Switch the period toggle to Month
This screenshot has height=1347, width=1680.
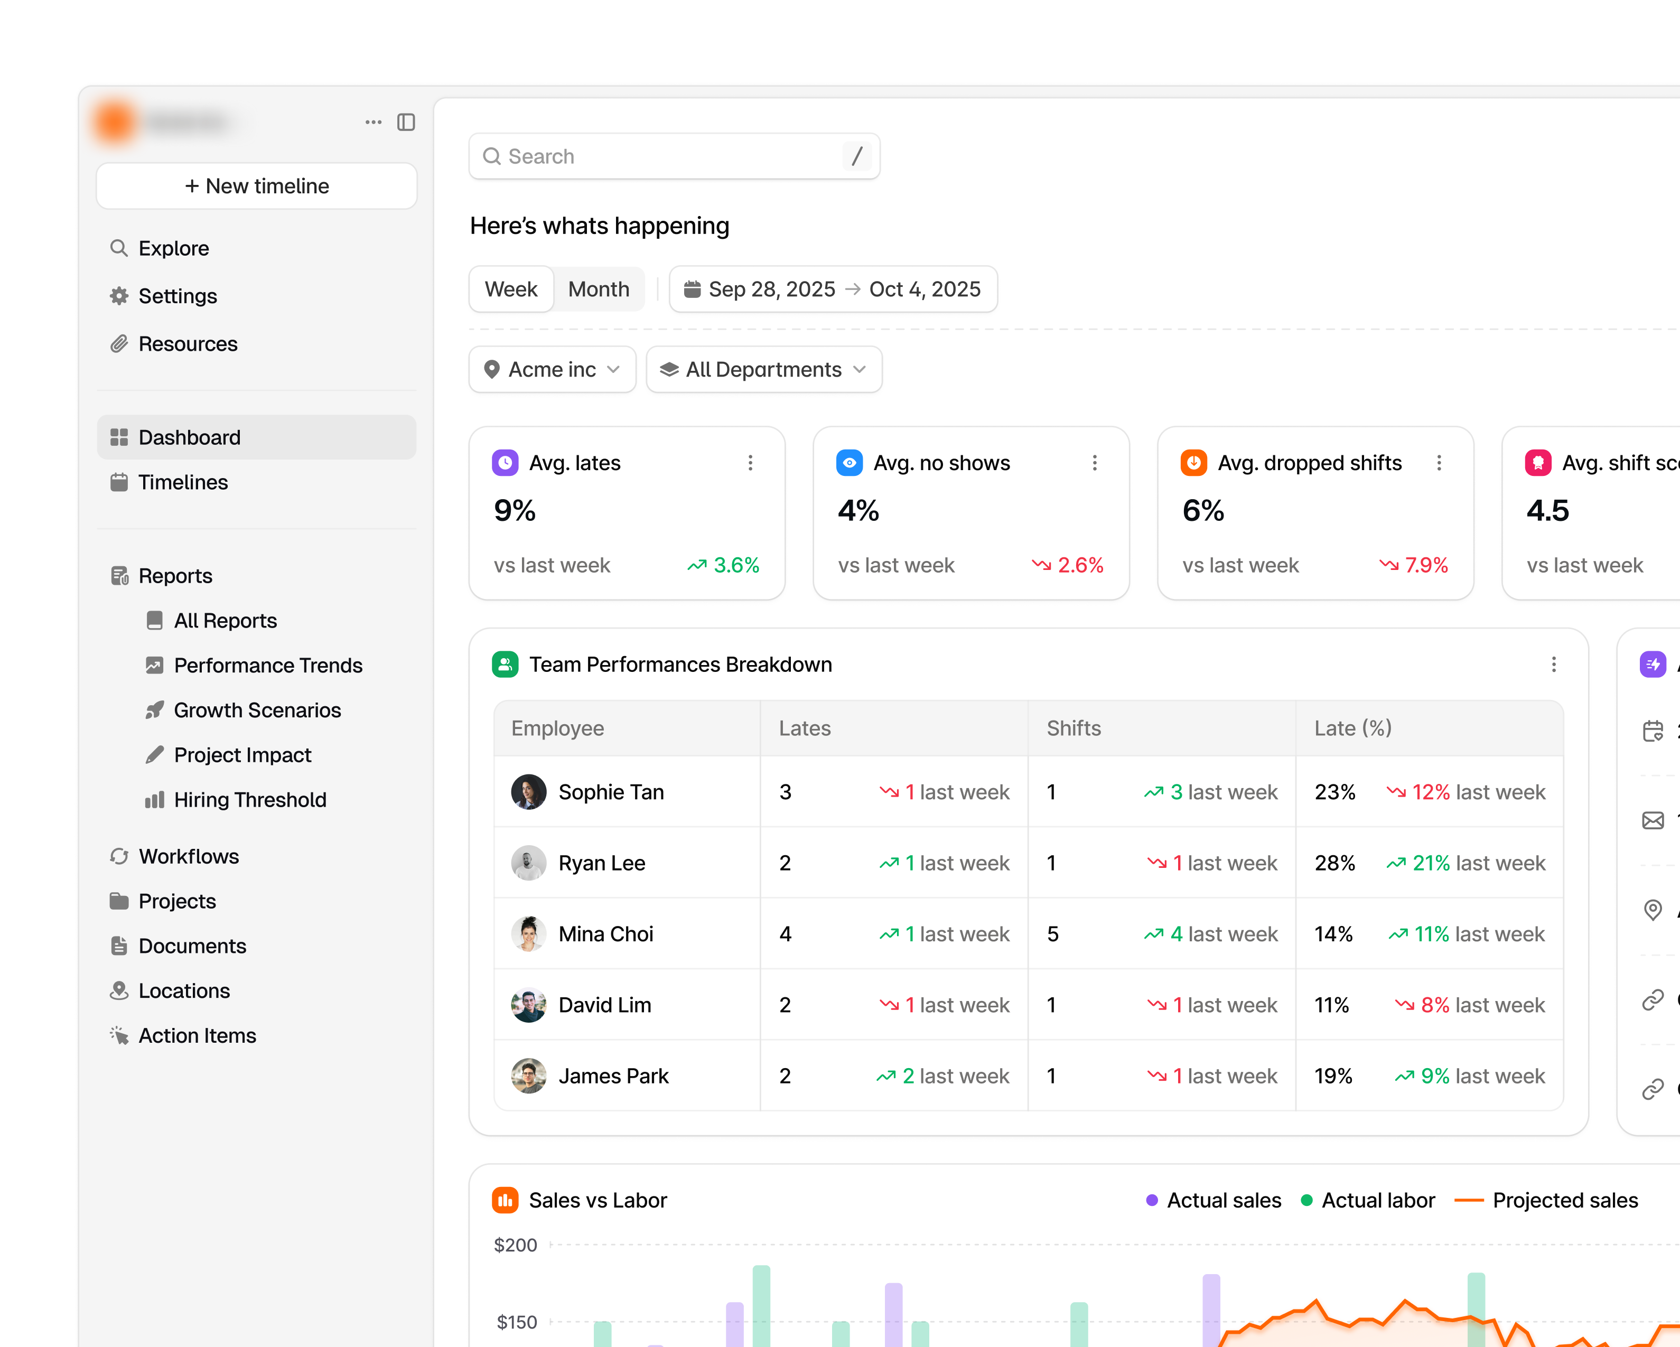599,289
